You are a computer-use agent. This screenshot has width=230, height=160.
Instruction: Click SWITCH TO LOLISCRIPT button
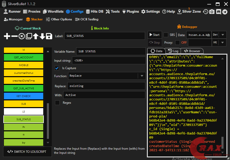coord(27,151)
